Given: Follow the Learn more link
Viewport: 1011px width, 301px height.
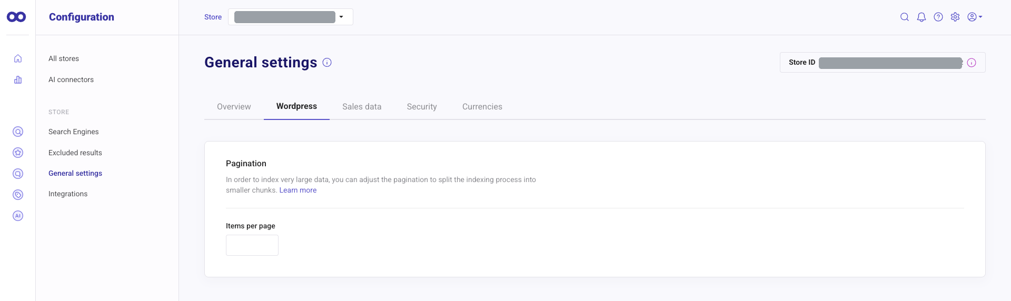Looking at the screenshot, I should pos(298,190).
